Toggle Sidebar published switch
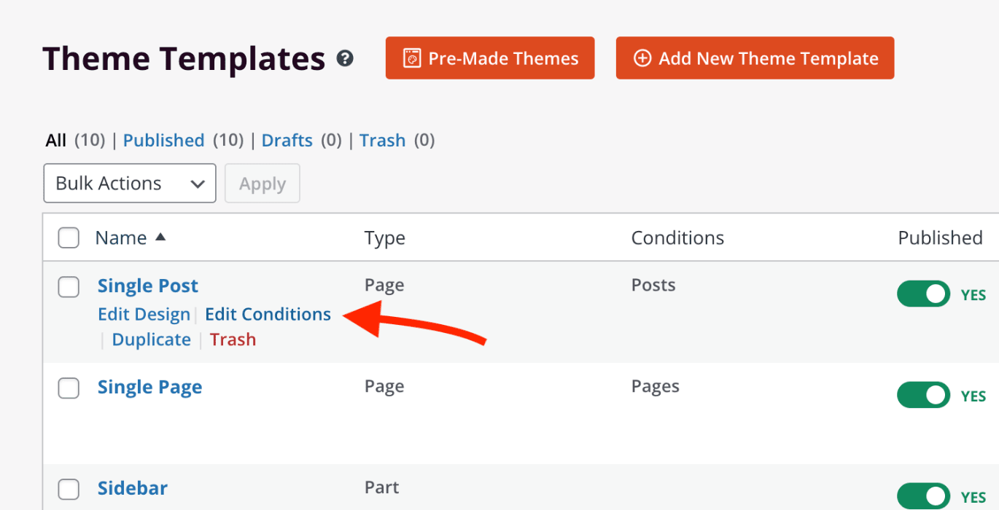The image size is (999, 510). tap(923, 496)
